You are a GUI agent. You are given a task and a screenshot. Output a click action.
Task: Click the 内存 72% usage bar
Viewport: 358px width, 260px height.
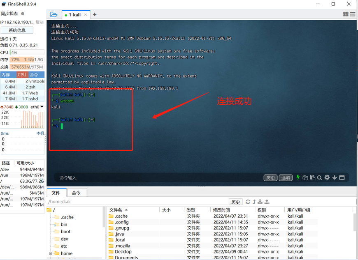(x=27, y=60)
